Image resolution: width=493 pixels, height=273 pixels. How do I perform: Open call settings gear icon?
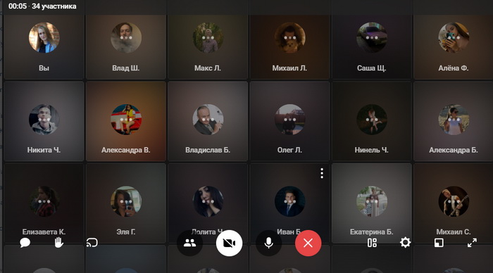point(405,243)
